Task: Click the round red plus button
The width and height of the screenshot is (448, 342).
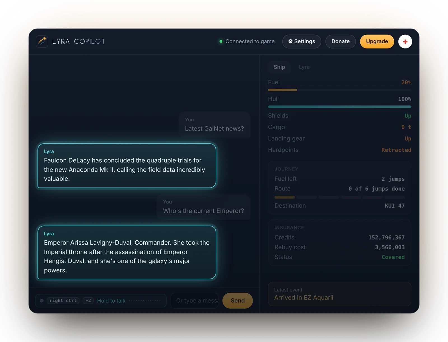Action: coord(405,42)
